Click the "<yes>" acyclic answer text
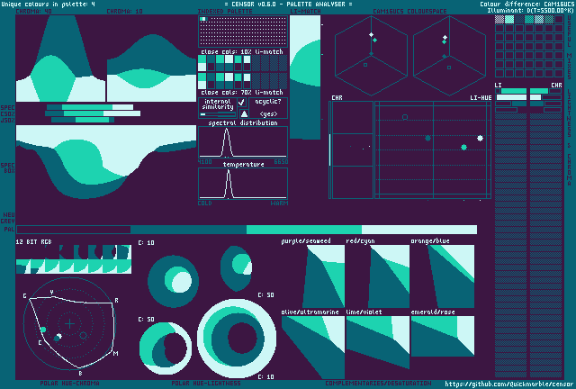This screenshot has height=389, width=576. tap(268, 114)
